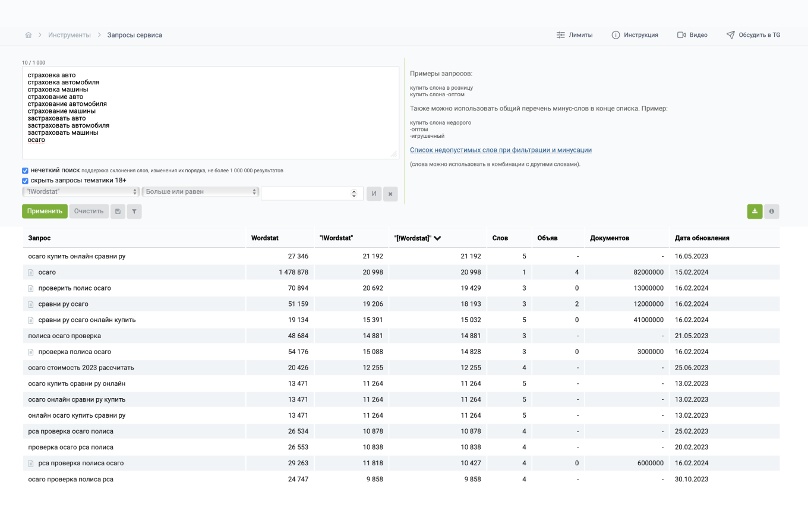Toggle the 'нечеткий поиск' checkbox
This screenshot has height=511, width=808.
[26, 171]
